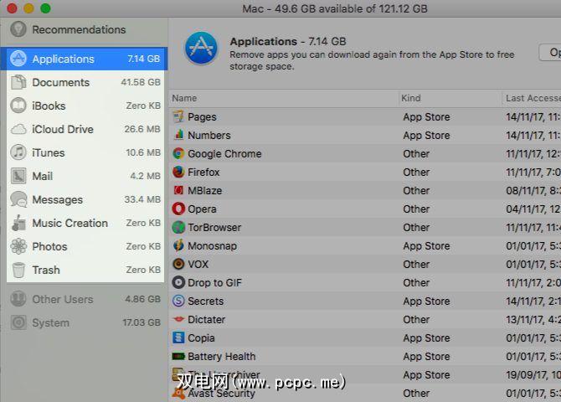Click Dictater's 13/11/17 date cell
The image size is (561, 402).
click(x=533, y=320)
